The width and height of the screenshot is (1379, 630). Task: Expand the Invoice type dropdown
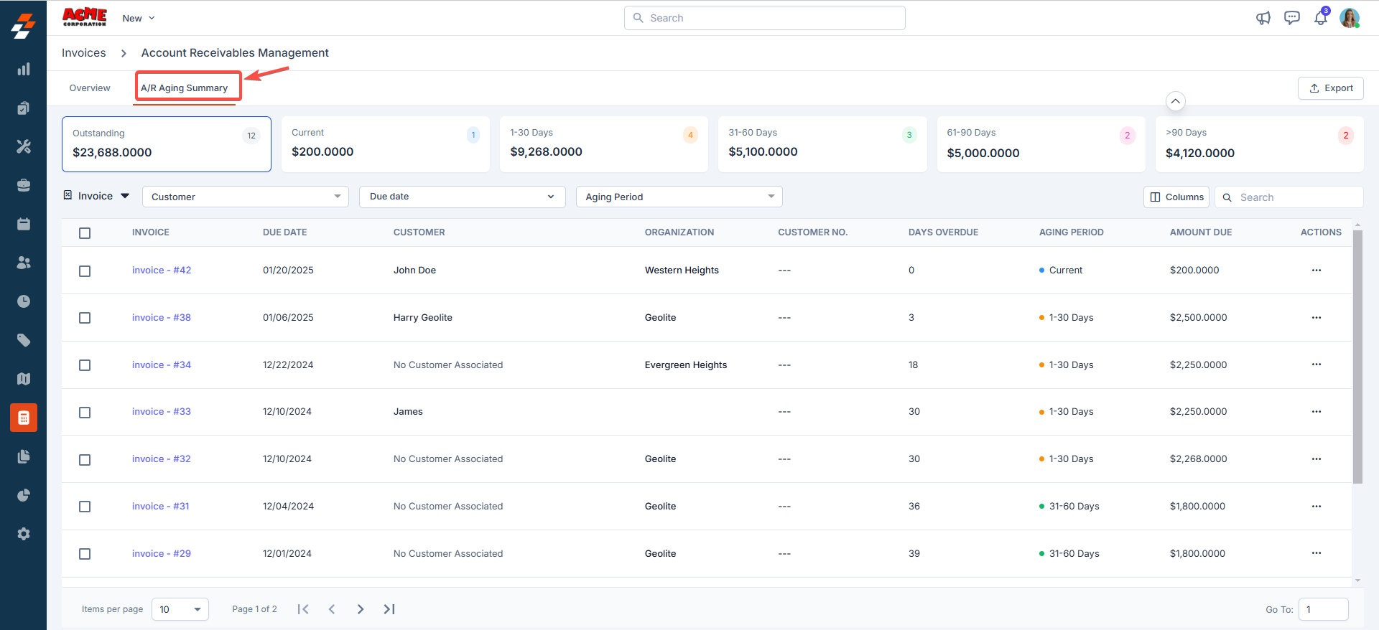point(96,196)
